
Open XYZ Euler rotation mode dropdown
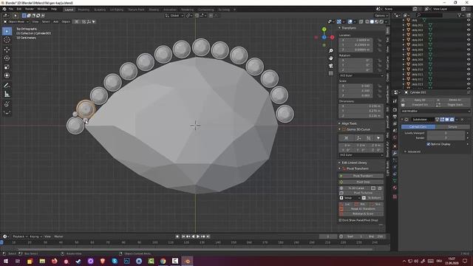tap(361, 75)
